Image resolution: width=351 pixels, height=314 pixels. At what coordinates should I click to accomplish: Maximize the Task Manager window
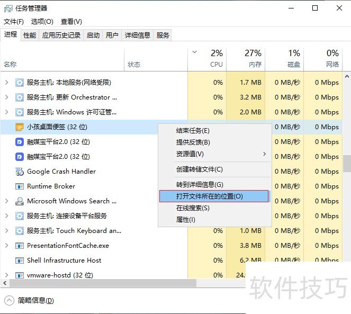315,8
